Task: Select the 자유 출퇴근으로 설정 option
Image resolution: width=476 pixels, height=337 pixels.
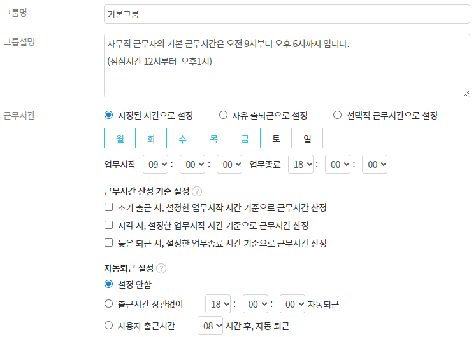Action: pos(223,115)
